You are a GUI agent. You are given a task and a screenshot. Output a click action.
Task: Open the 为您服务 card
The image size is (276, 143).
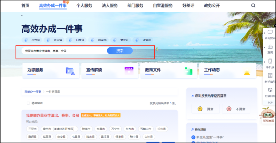click(x=51, y=71)
